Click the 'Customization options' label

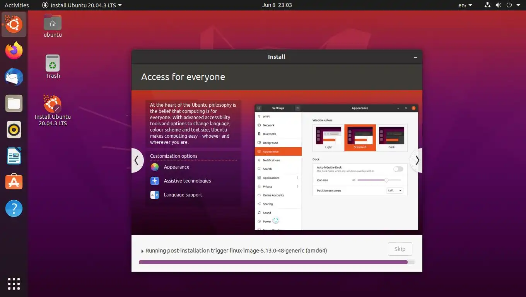174,156
